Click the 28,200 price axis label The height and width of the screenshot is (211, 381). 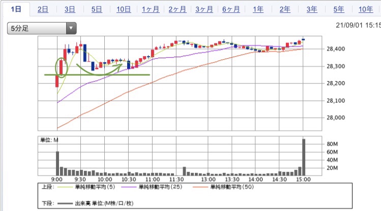(x=336, y=83)
